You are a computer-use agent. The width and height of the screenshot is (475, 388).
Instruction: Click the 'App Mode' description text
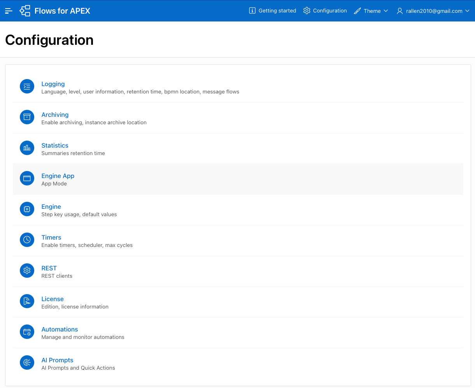(x=54, y=184)
